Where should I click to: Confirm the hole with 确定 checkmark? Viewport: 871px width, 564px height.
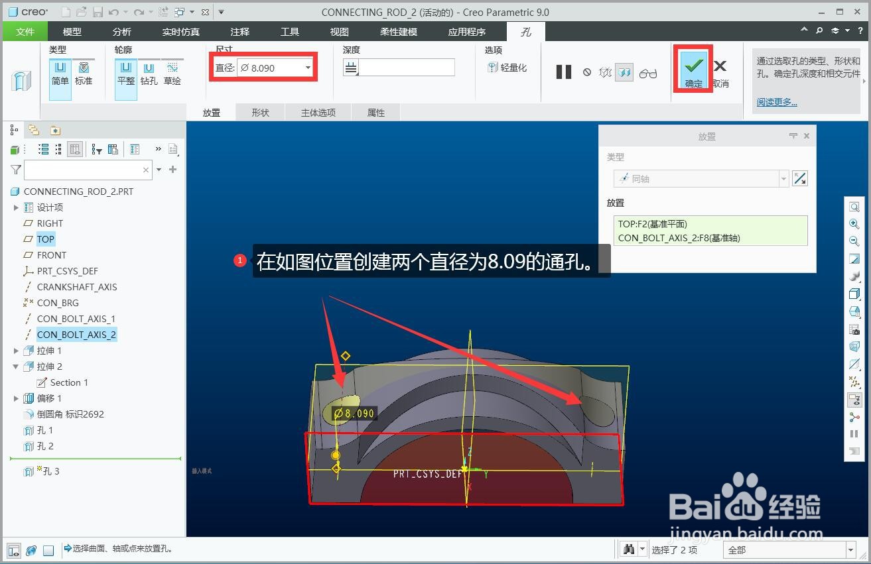pyautogui.click(x=694, y=70)
